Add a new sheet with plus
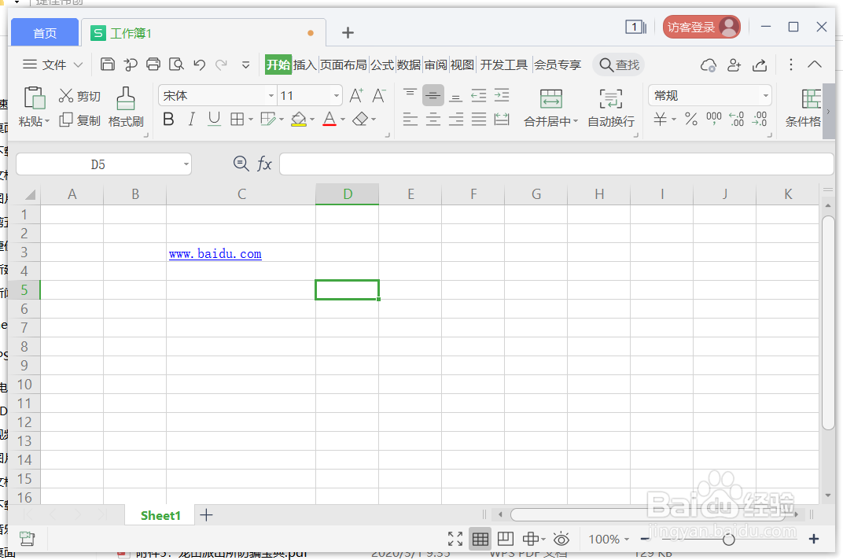This screenshot has height=560, width=843. coord(207,515)
